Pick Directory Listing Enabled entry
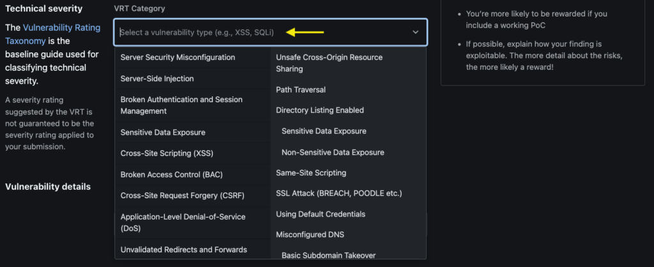This screenshot has height=267, width=654. coord(320,110)
